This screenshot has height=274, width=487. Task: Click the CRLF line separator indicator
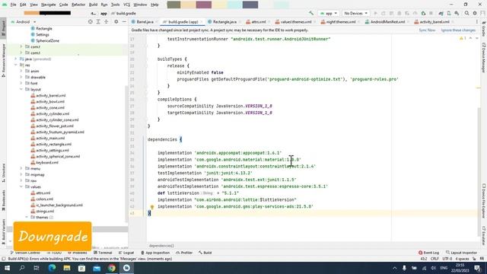point(434,259)
